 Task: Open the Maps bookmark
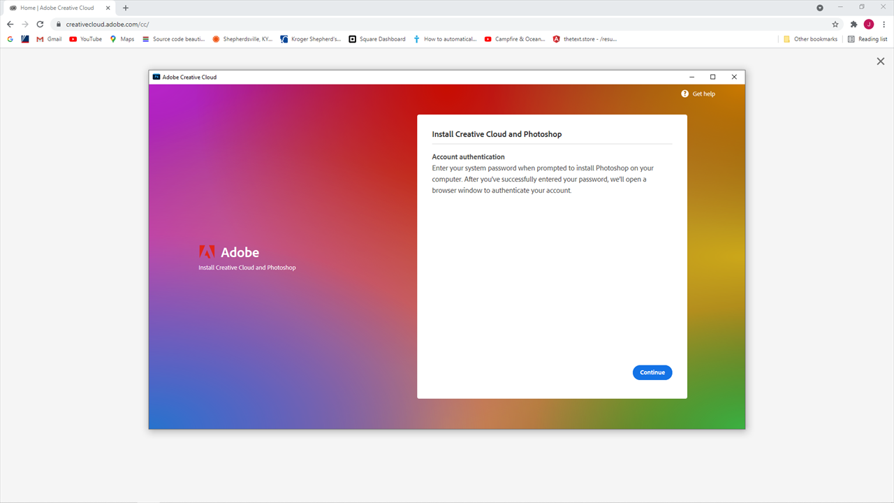click(x=122, y=39)
